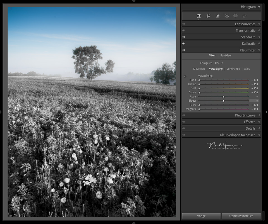Click the Nando Harmsen signature logo

tap(224, 145)
